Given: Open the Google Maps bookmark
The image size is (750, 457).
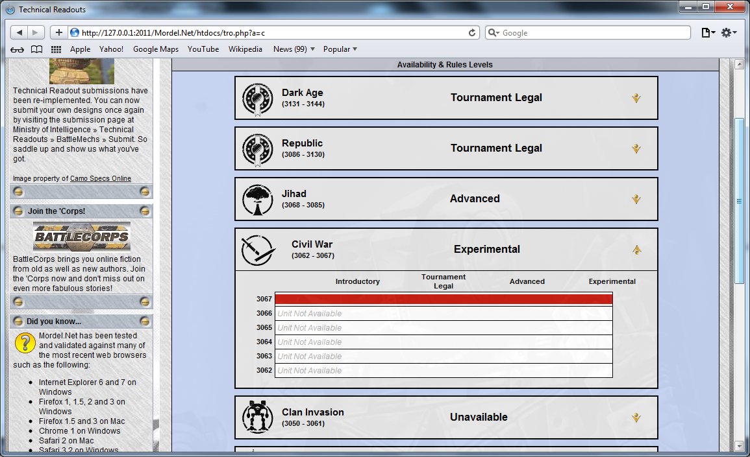Looking at the screenshot, I should pos(156,49).
